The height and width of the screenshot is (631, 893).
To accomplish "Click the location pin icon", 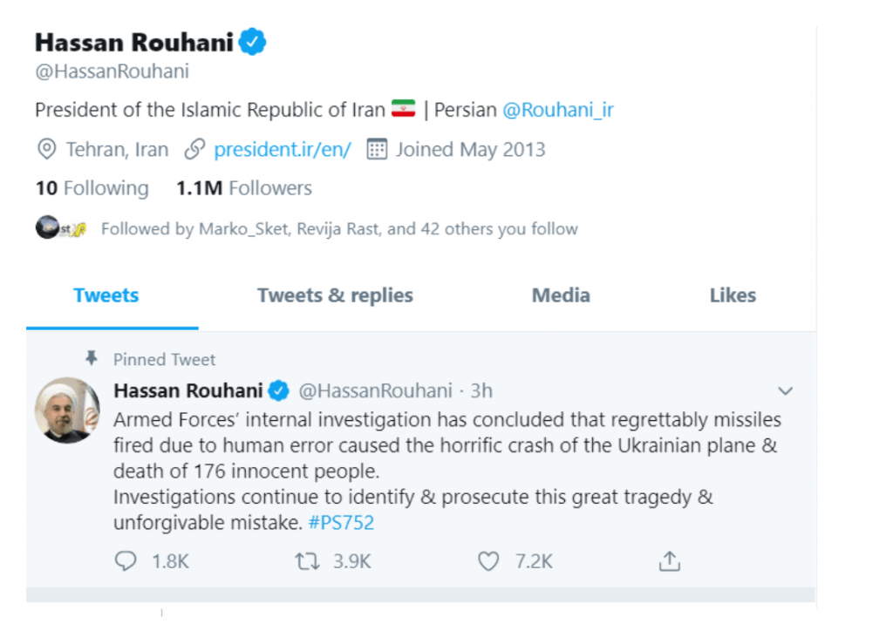I will pos(46,149).
